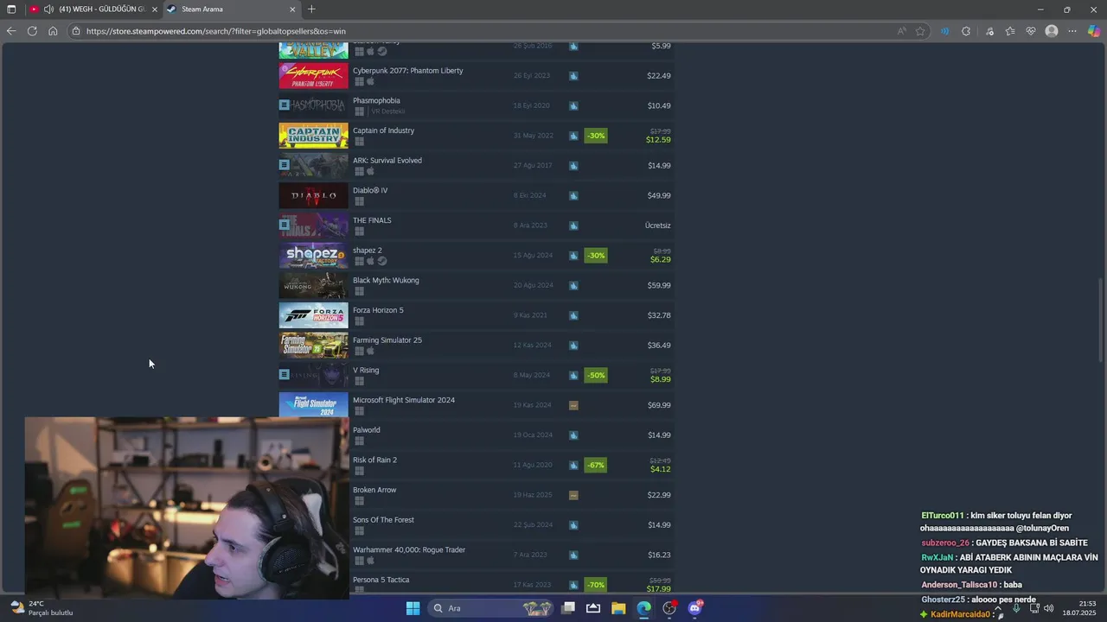Open File Explorer from the taskbar
This screenshot has width=1107, height=622.
(618, 608)
